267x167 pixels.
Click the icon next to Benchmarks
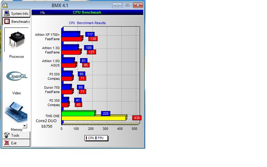(x=7, y=22)
